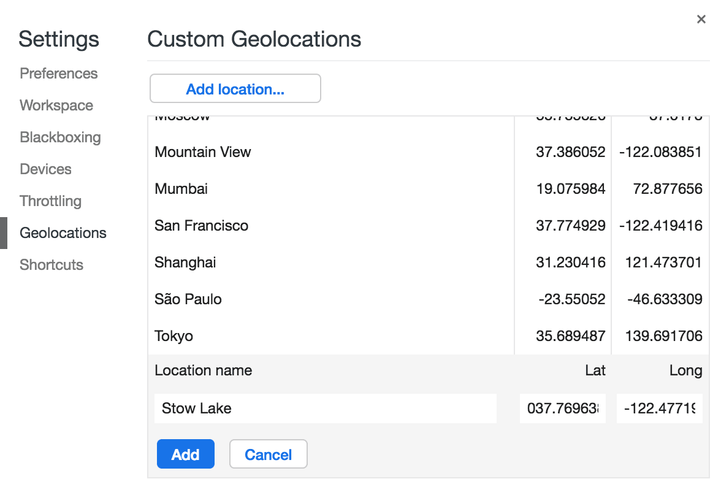
Task: Open the Devices settings section
Action: (x=45, y=169)
